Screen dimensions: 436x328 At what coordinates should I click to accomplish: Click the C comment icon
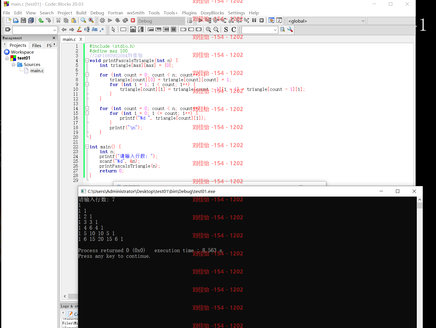tap(234, 29)
